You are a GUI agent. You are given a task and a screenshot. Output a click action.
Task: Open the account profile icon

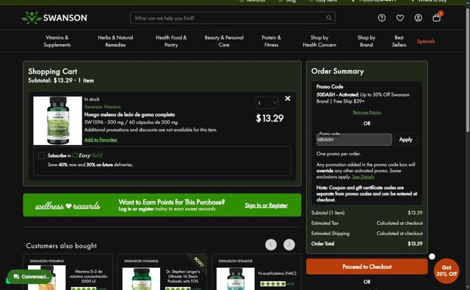point(418,18)
